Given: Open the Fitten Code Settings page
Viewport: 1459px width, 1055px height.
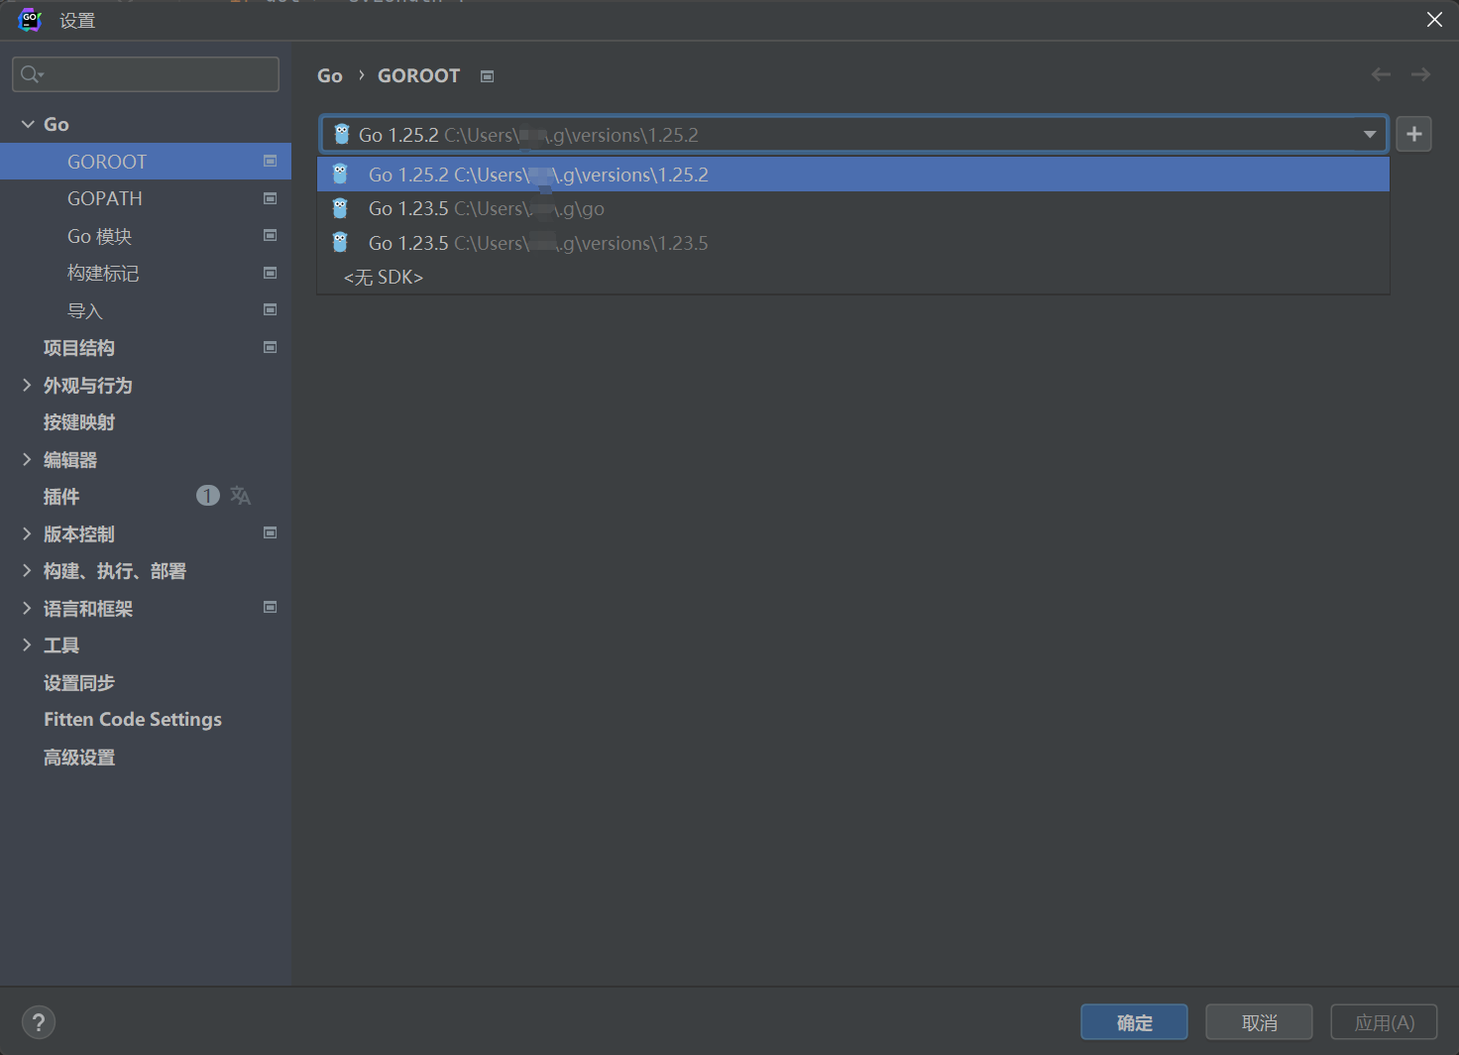Looking at the screenshot, I should 133,720.
